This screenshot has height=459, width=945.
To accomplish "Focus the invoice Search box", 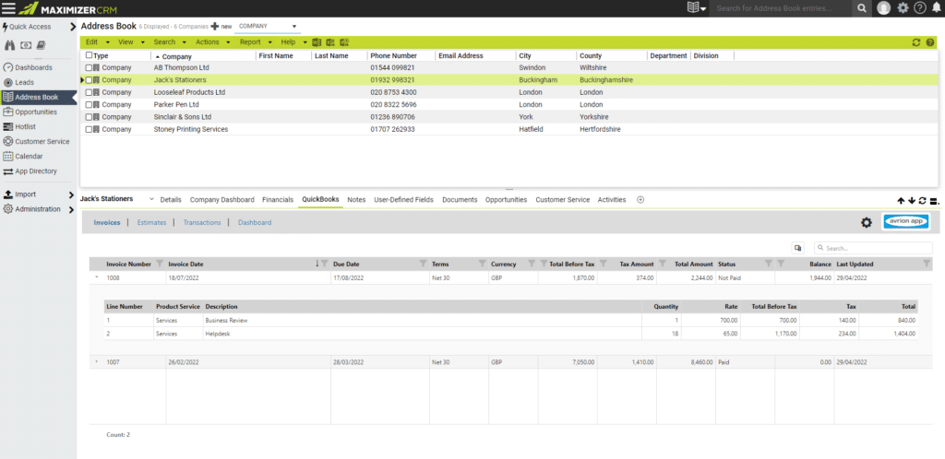I will point(873,248).
